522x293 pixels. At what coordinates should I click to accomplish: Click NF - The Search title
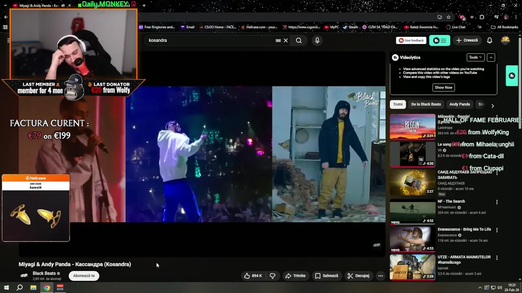click(x=451, y=201)
